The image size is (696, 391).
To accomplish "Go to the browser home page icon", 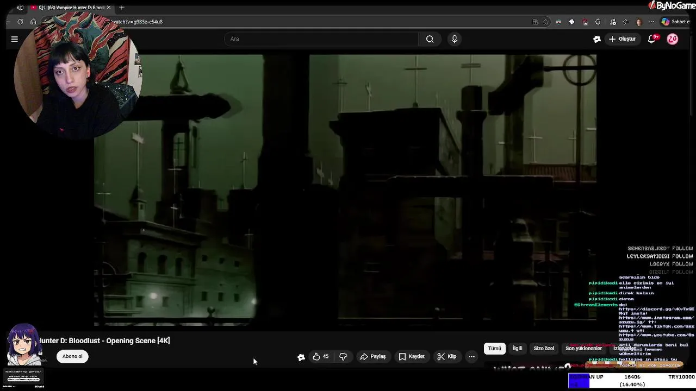I will 33,22.
